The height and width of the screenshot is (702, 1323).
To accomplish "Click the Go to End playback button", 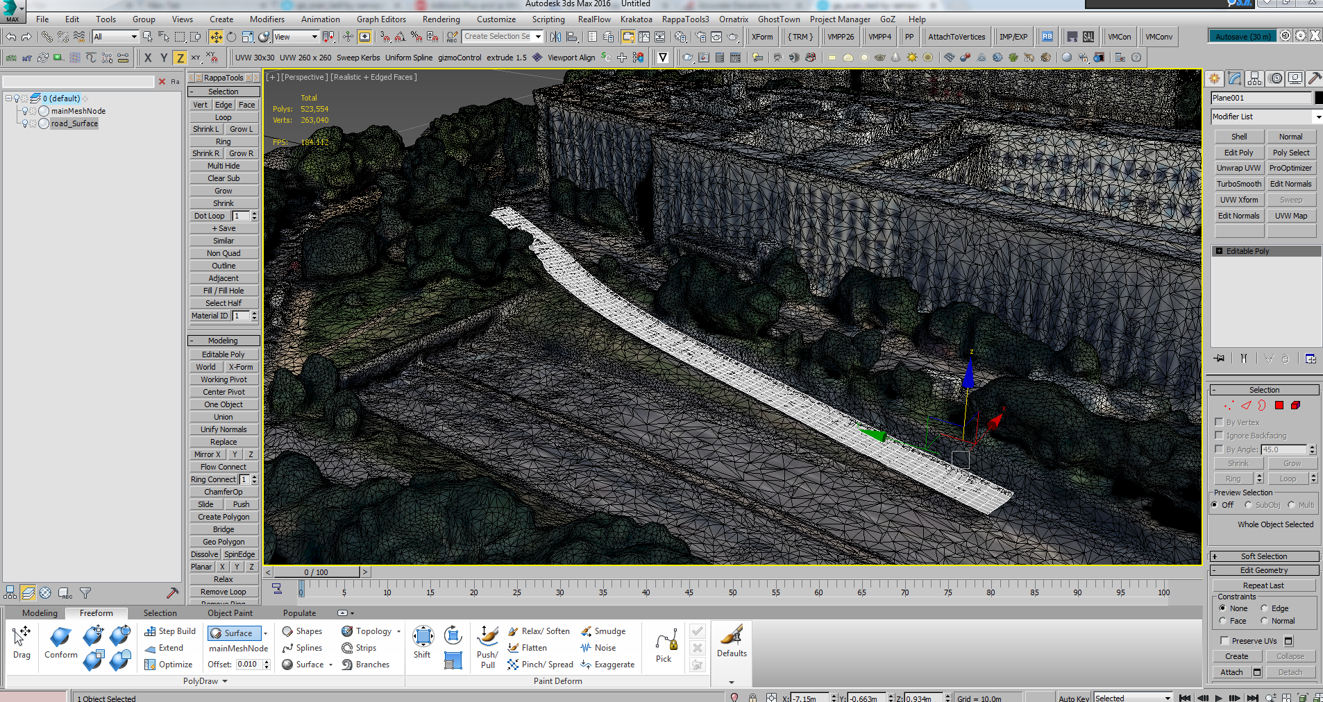I will pyautogui.click(x=1253, y=698).
